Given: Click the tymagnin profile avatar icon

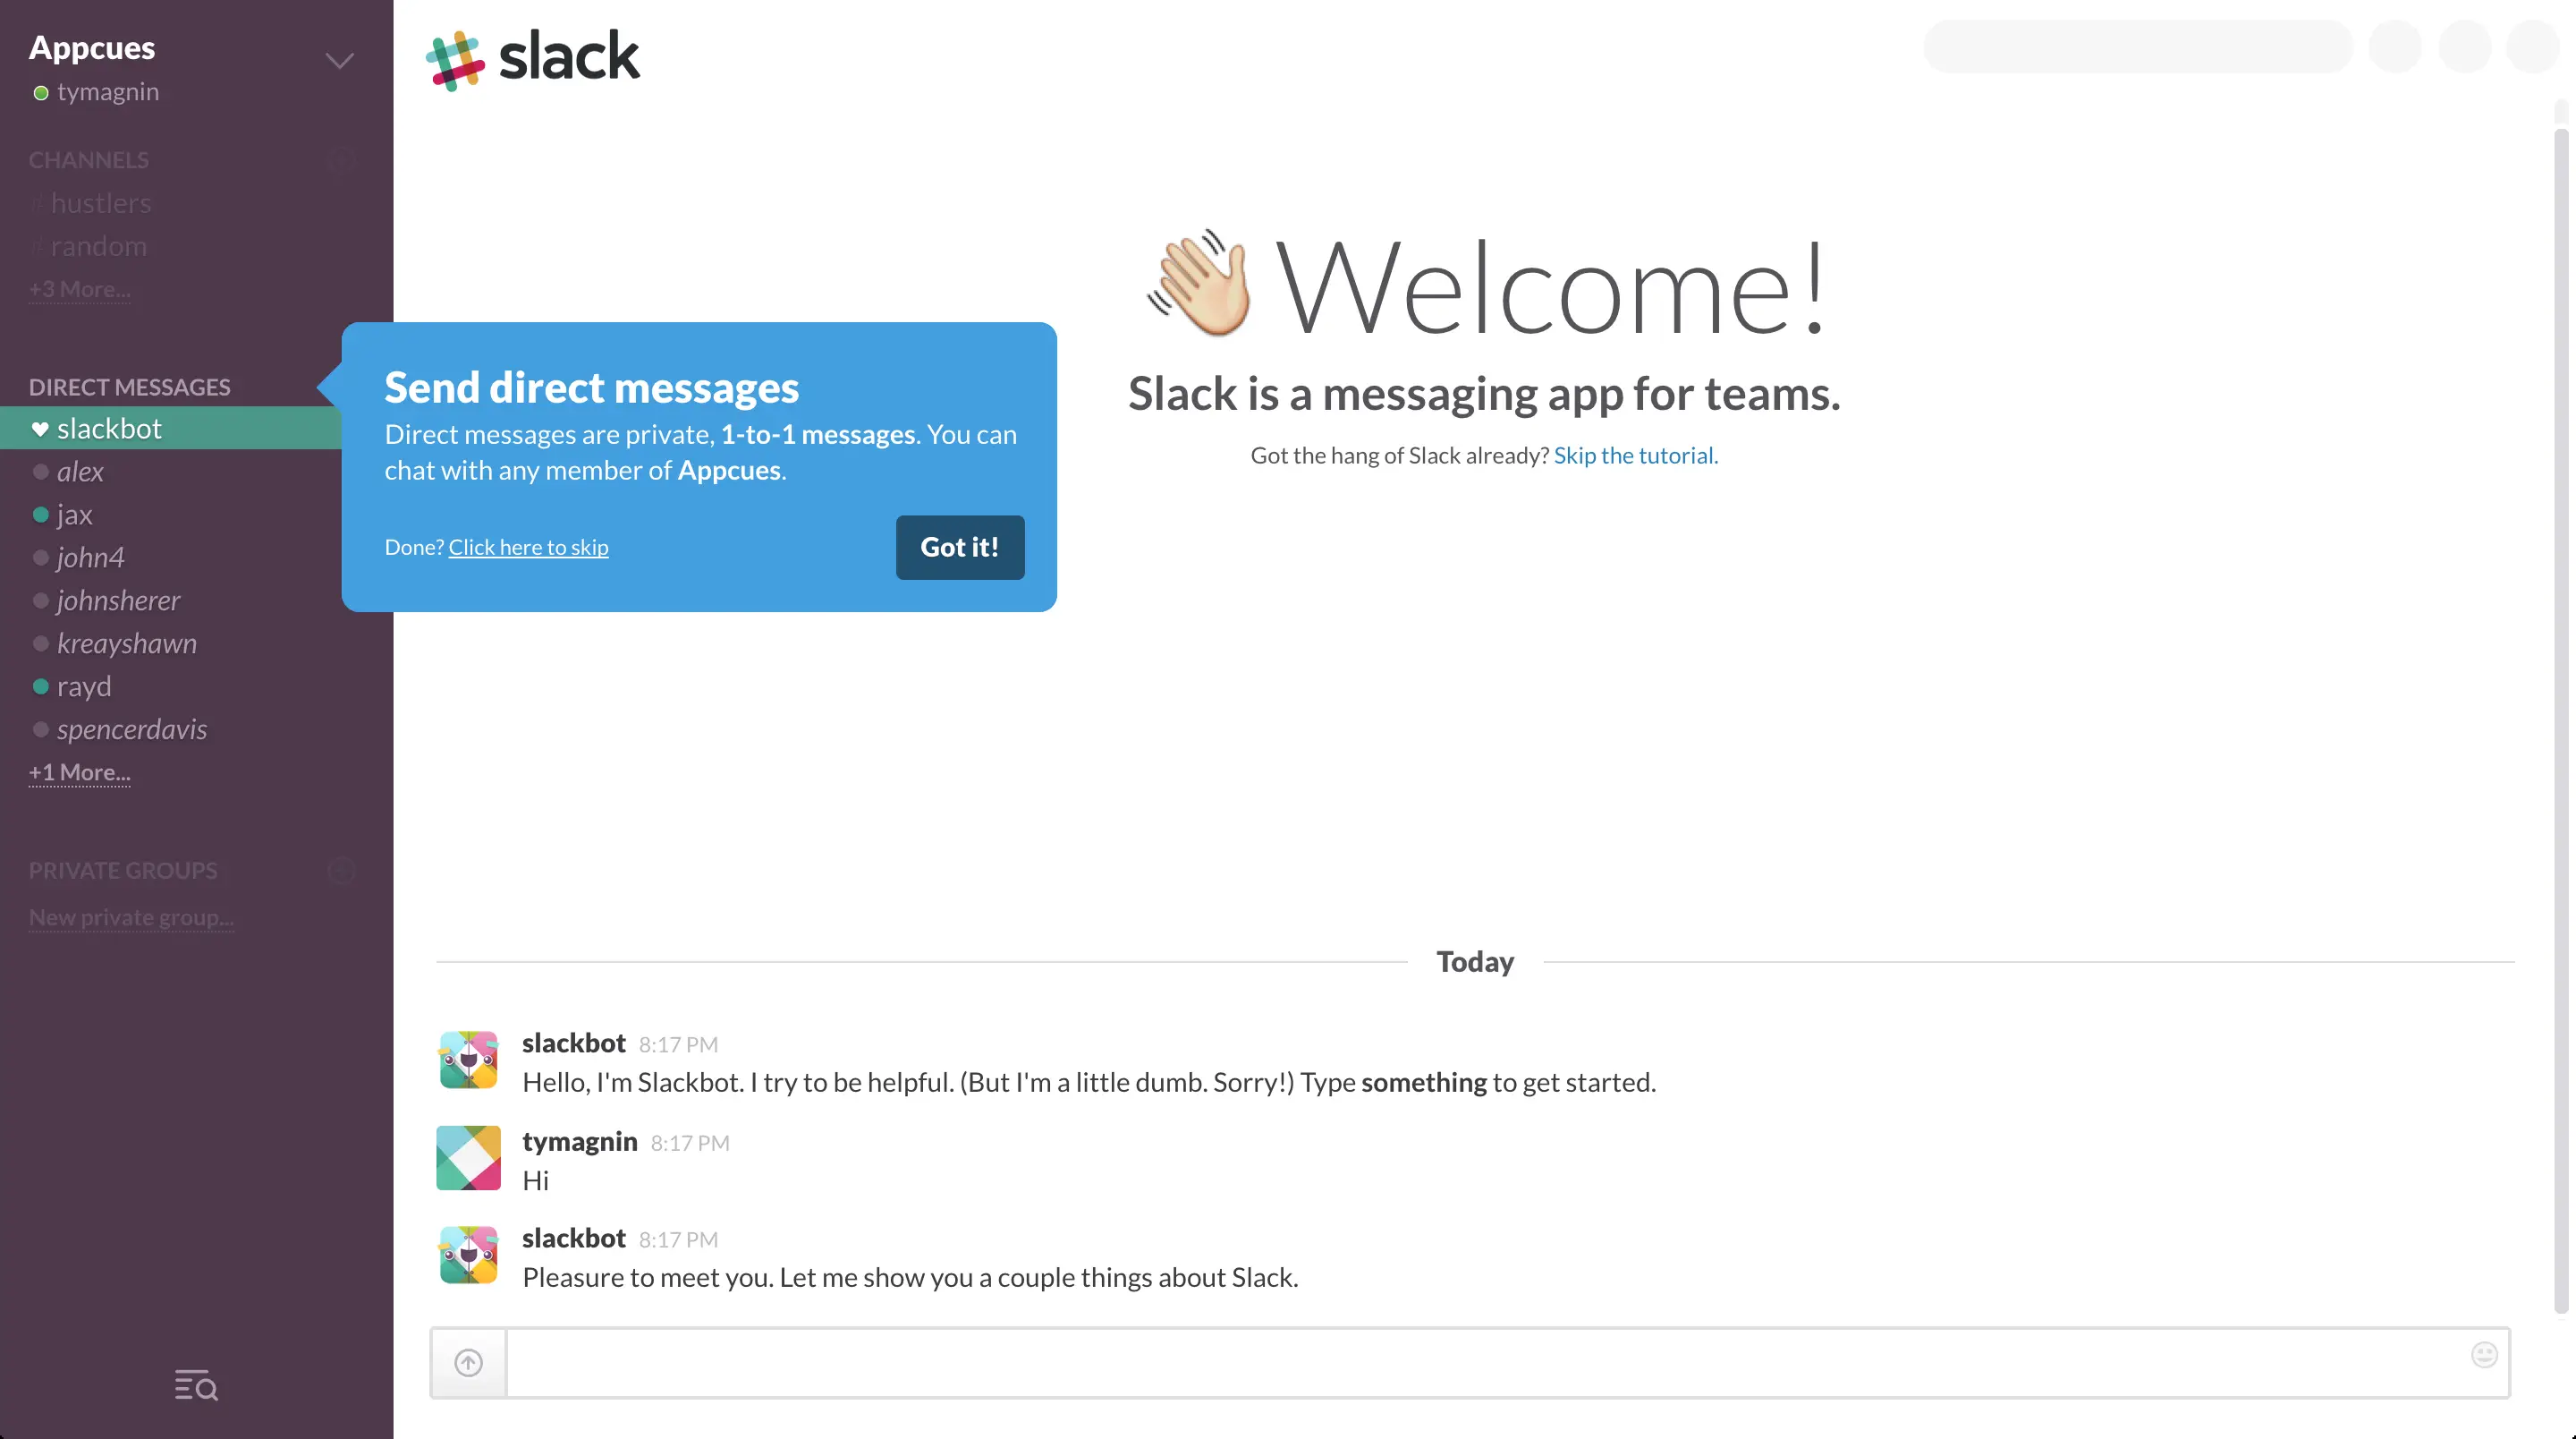Looking at the screenshot, I should point(469,1158).
